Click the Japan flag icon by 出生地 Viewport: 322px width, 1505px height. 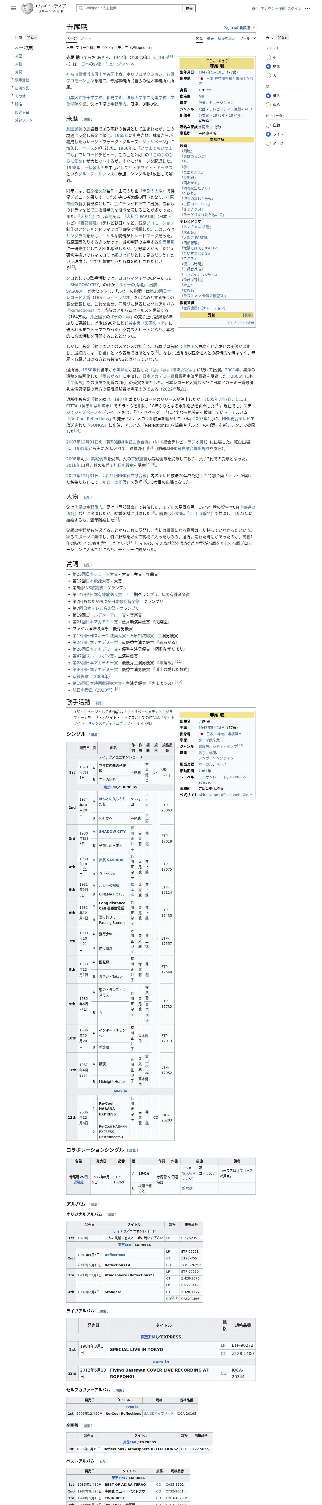pos(202,78)
